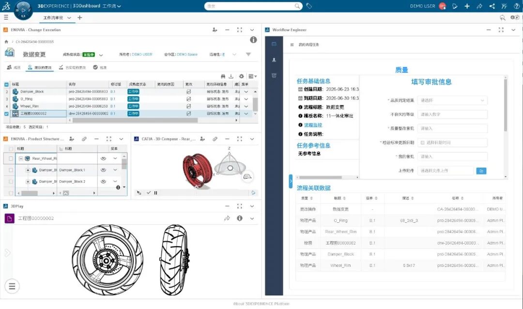
Task: Click the link icon in CATIA 3D Compose header
Action: pos(215,139)
